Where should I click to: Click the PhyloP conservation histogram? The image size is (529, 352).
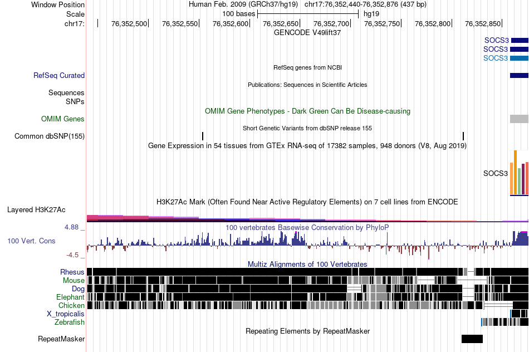pos(307,245)
